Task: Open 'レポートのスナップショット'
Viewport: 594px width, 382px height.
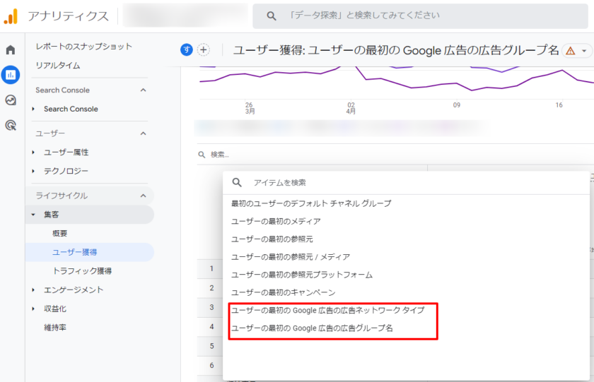Action: tap(83, 47)
